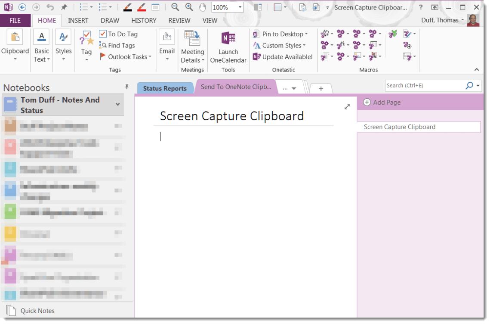Viewport: 490px width, 324px height.
Task: Collapse the ribbon with the chevron
Action: tap(477, 69)
